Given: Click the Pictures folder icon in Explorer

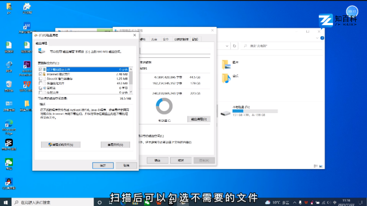Looking at the screenshot, I should pos(225,63).
